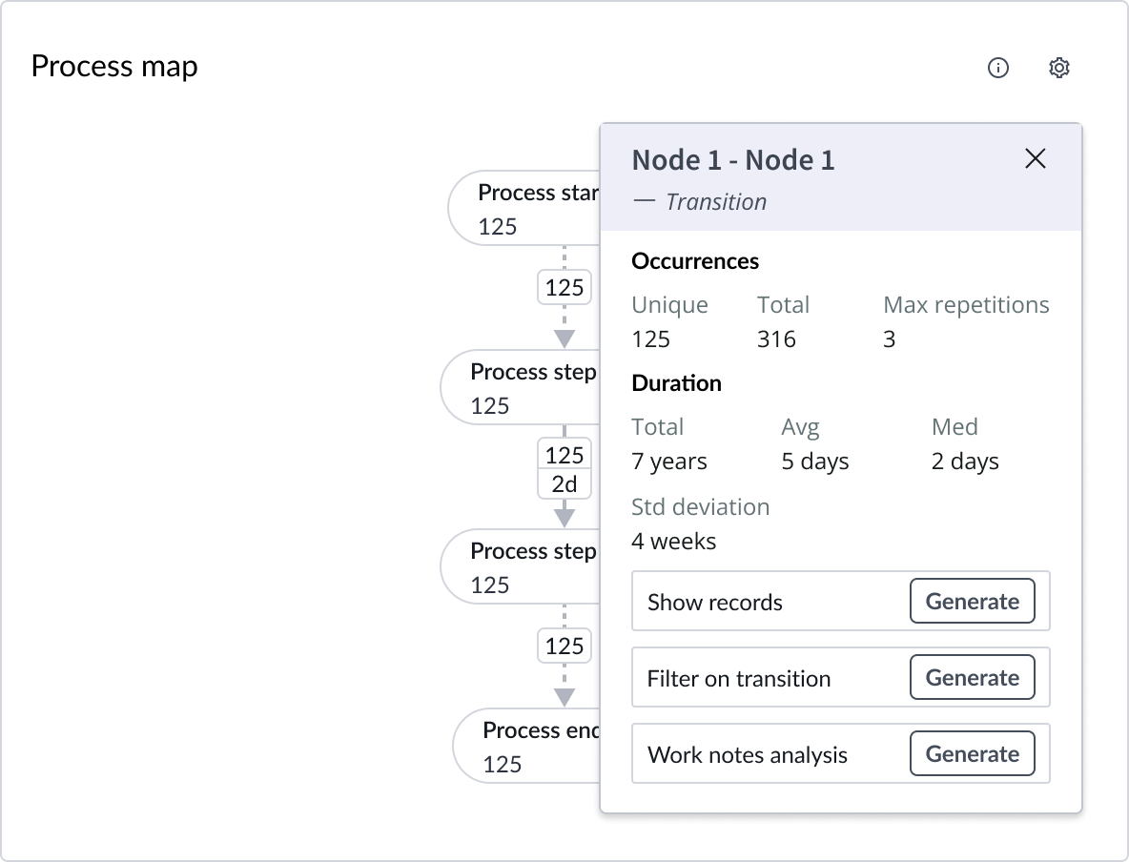This screenshot has width=1129, height=862.
Task: Click the 2d duration transition label
Action: [564, 484]
